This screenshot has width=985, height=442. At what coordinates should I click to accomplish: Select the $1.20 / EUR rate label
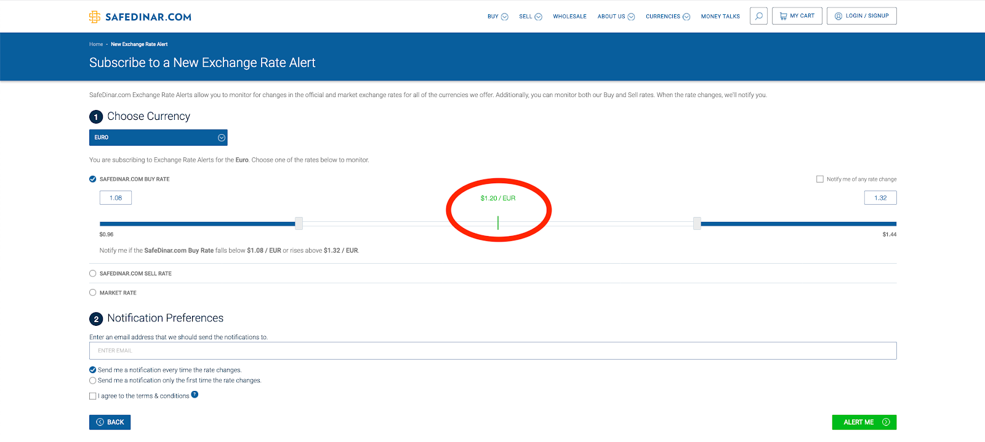click(498, 198)
